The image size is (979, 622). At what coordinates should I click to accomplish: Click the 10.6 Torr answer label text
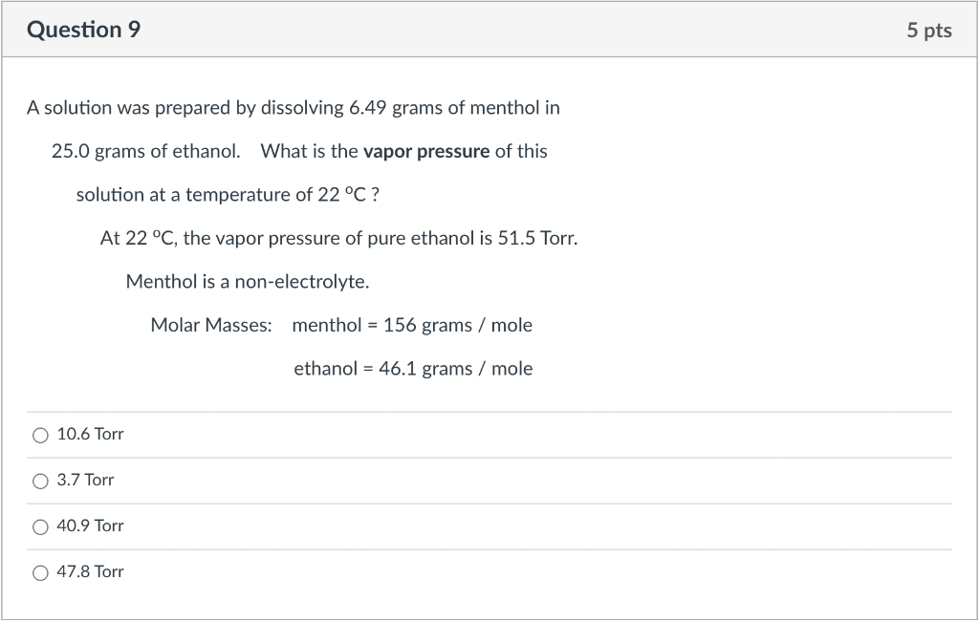pos(89,434)
